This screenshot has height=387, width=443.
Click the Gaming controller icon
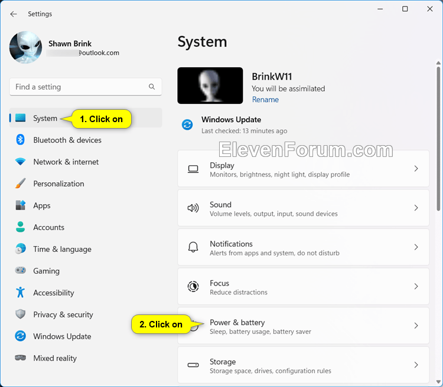tap(20, 270)
